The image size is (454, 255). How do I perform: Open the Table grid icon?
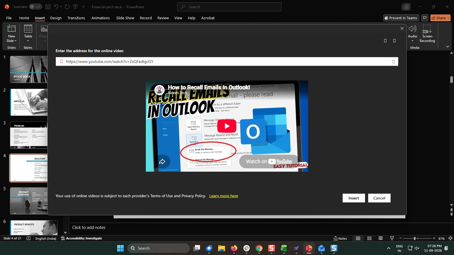pos(28,29)
